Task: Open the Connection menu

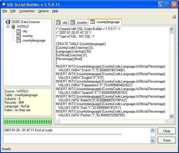Action: pos(27,11)
